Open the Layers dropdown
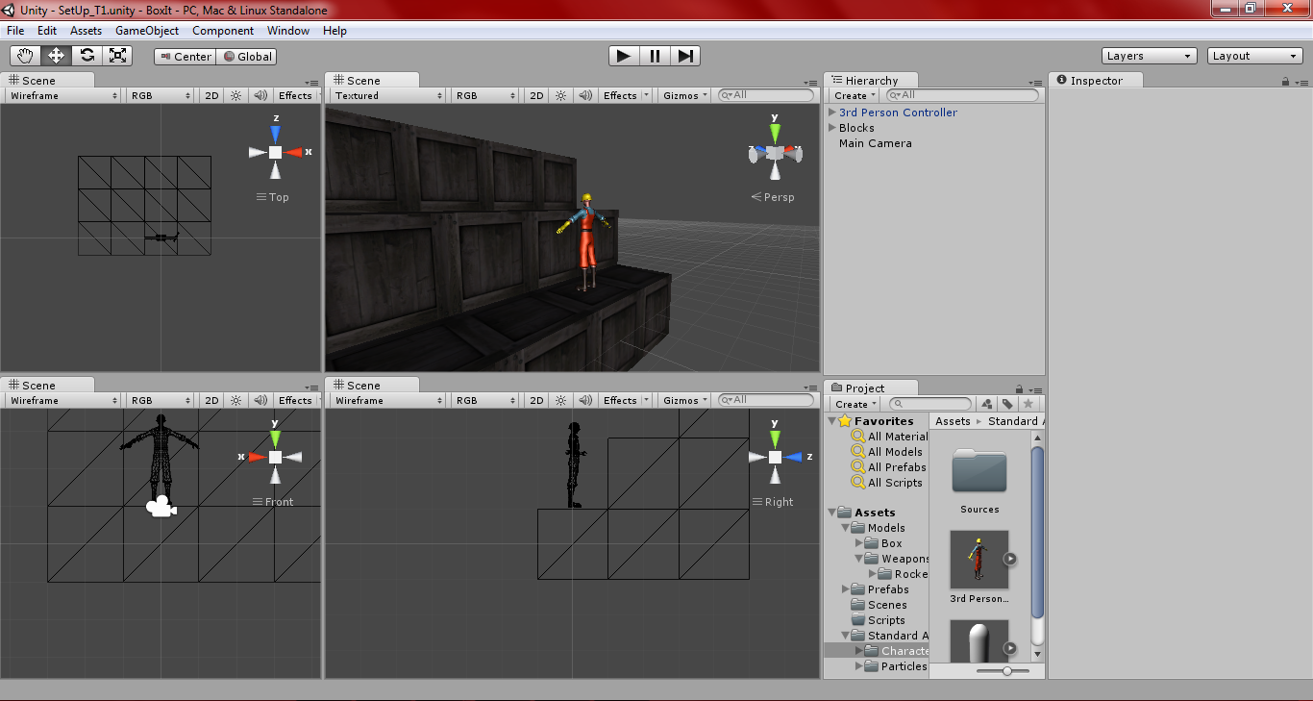This screenshot has height=701, width=1313. pyautogui.click(x=1150, y=56)
